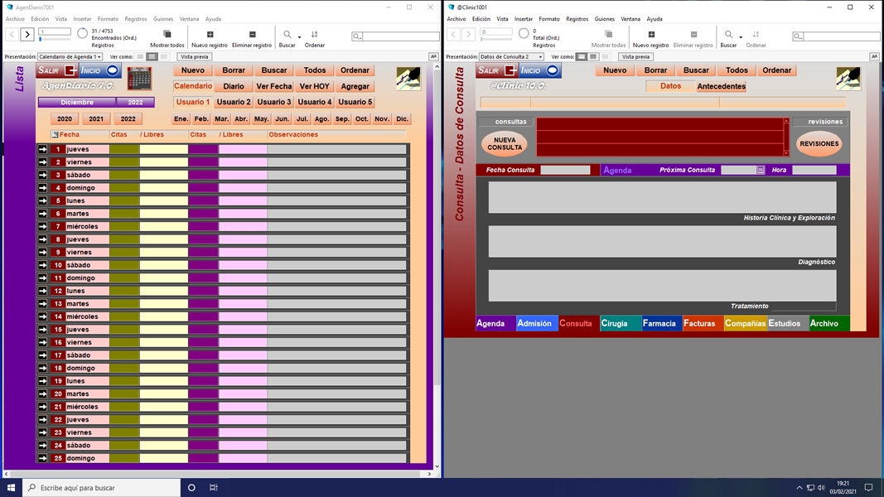Click record slider in AgenDiario toolbar

coord(55,39)
